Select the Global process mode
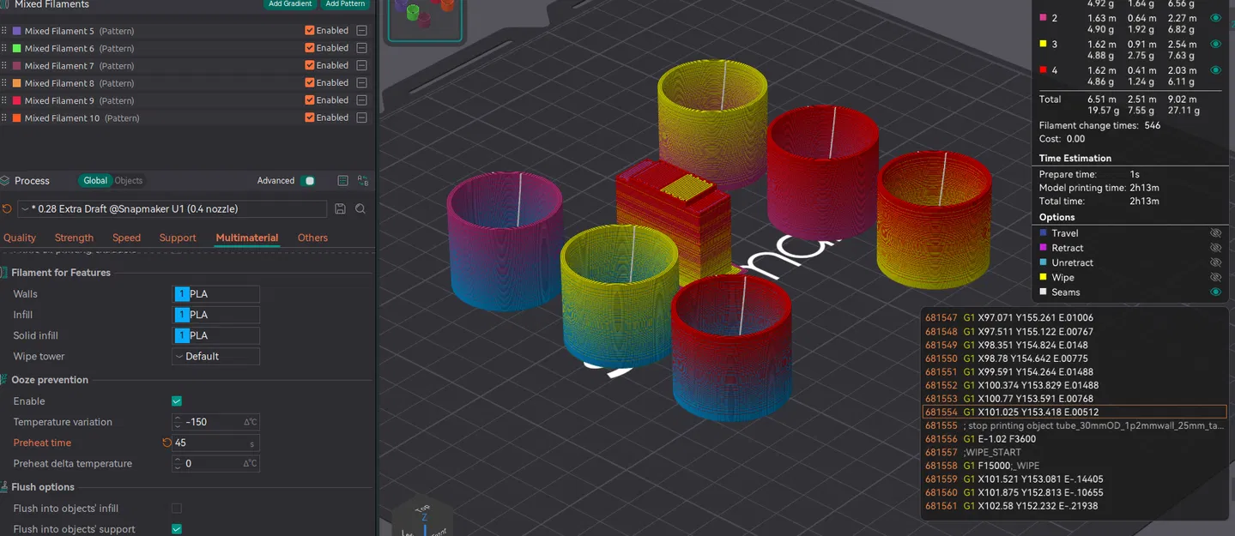Screen dimensions: 1235x536 [95, 181]
